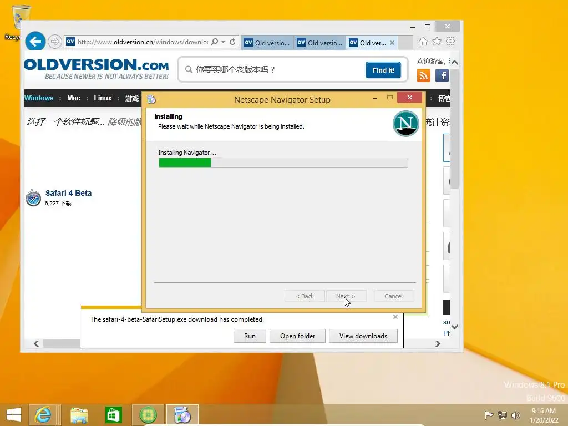This screenshot has width=568, height=426.
Task: Click the Find It! button
Action: (x=383, y=70)
